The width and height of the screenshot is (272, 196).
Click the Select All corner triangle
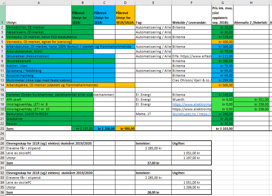[3, 3]
